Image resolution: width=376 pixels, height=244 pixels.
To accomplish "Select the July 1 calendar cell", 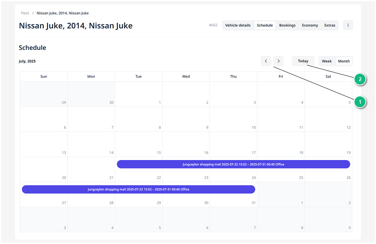I will [x=139, y=94].
